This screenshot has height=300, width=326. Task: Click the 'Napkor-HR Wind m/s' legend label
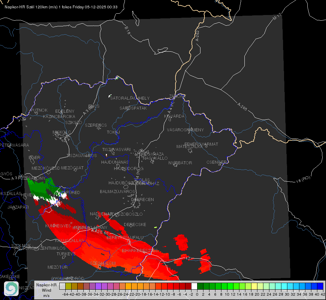pyautogui.click(x=46, y=290)
